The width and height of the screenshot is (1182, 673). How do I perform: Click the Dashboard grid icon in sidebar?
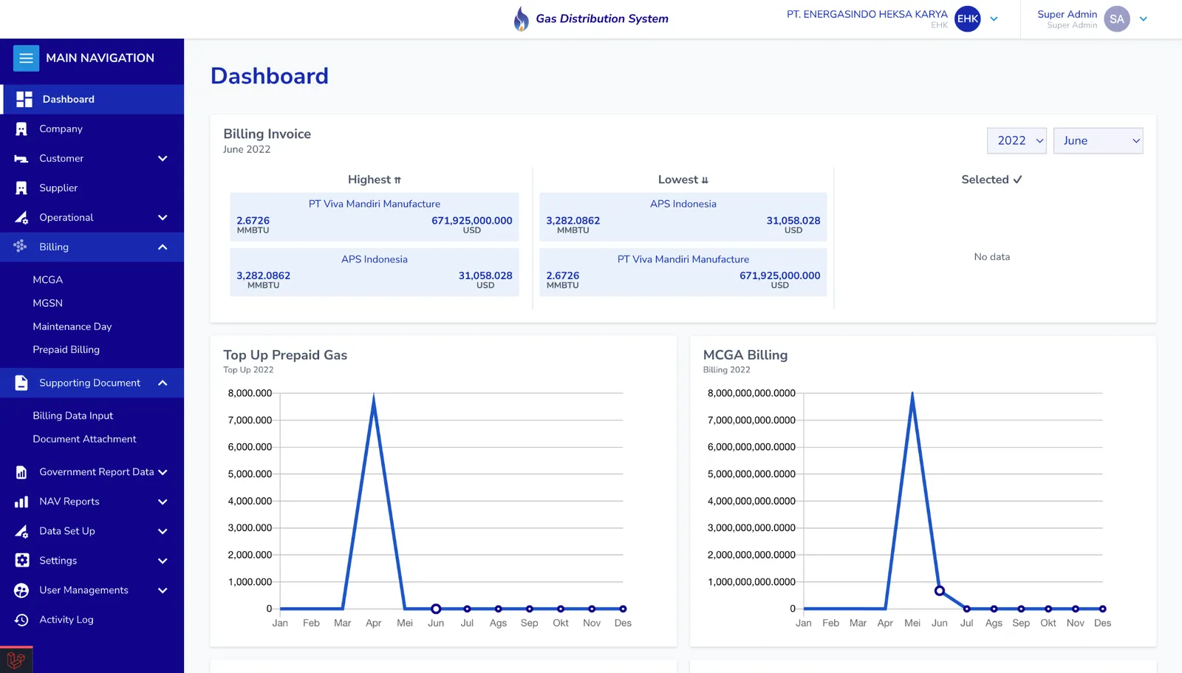tap(24, 99)
